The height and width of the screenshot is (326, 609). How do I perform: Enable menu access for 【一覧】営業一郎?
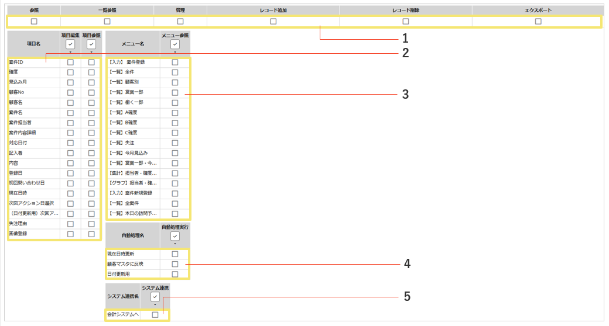175,92
